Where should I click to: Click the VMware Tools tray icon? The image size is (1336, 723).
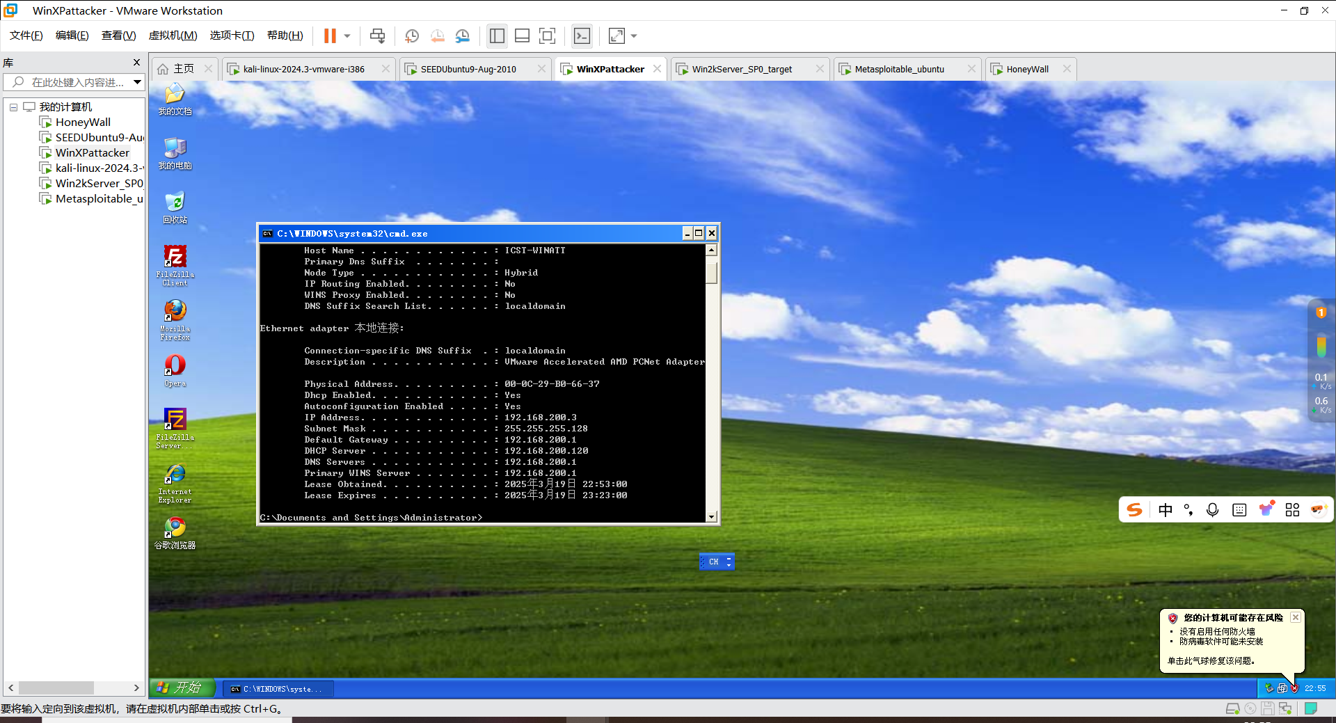pos(1282,688)
